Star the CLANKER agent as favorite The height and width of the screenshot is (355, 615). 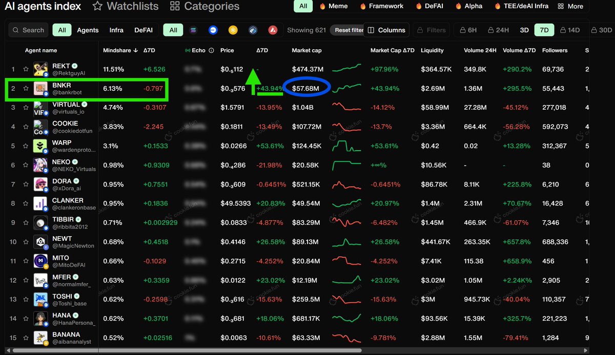pyautogui.click(x=26, y=203)
